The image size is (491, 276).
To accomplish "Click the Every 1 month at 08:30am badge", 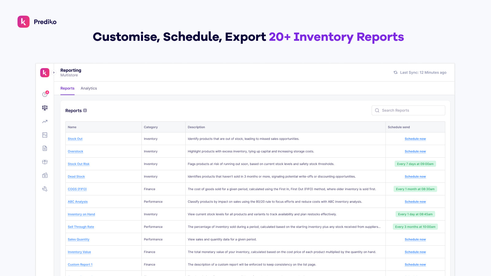I will [415, 189].
